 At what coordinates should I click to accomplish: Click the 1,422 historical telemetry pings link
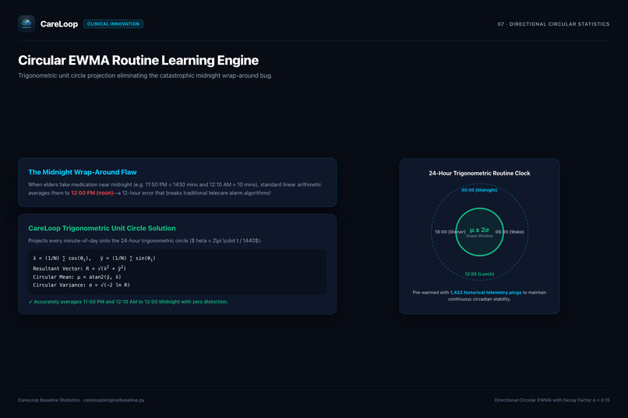486,293
